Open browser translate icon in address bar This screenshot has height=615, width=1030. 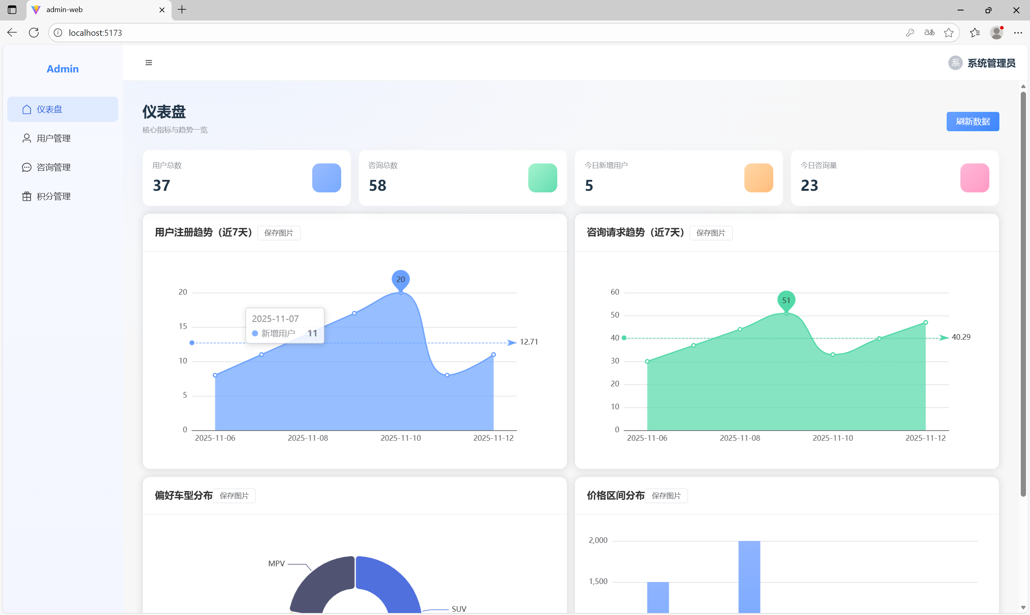(x=929, y=33)
